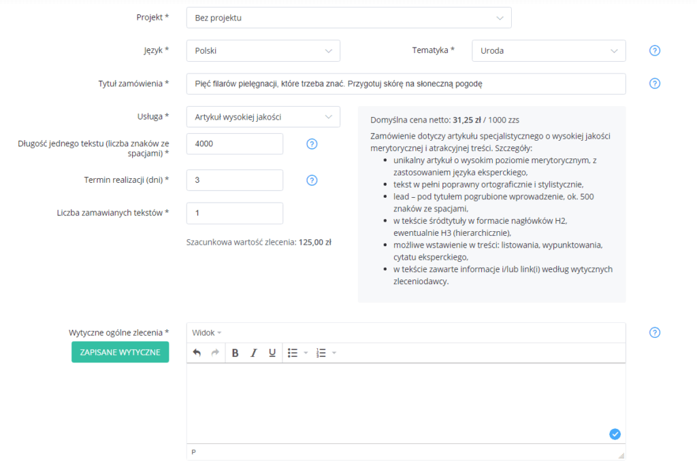This screenshot has width=697, height=463.
Task: Click the Długość jednego tekstu input field
Action: point(234,144)
